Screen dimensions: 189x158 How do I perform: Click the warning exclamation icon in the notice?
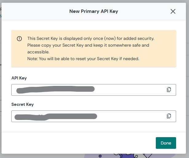click(x=19, y=39)
